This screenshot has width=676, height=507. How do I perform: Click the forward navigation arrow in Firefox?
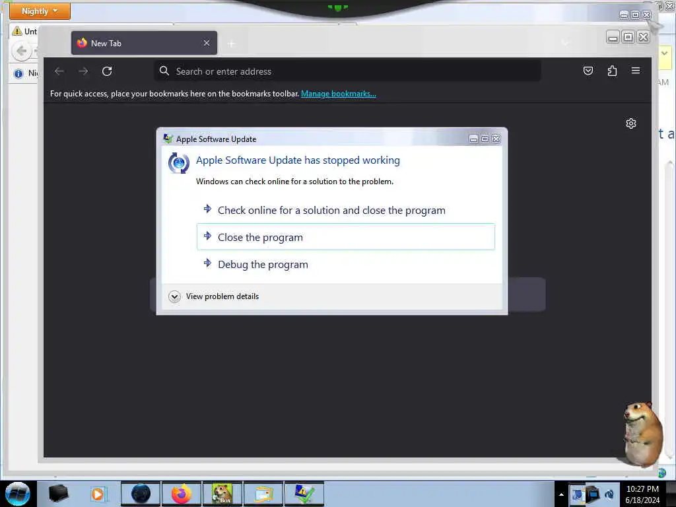pos(83,71)
